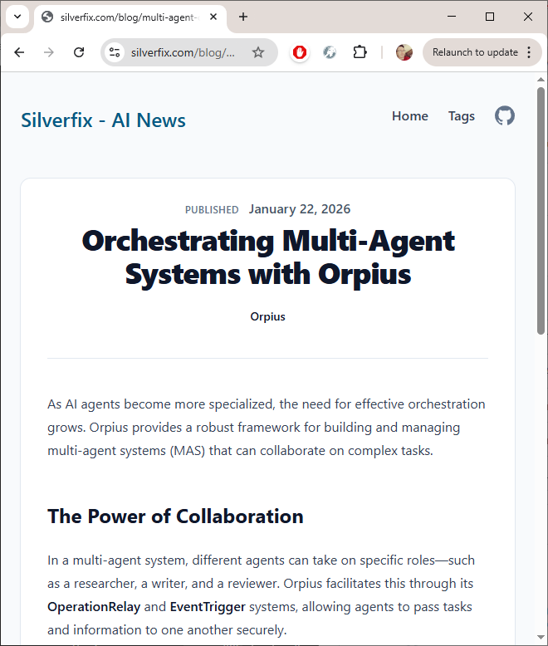
Task: Open Silverfix - AI News site title
Action: pos(103,120)
